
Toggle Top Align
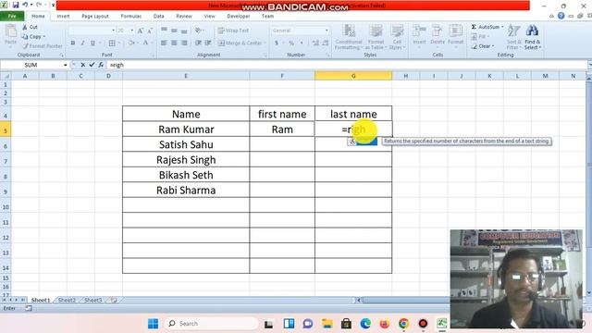click(x=164, y=31)
